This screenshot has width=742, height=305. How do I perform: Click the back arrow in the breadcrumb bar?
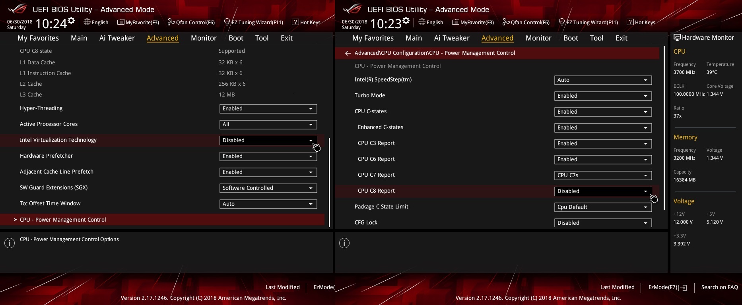[x=348, y=53]
